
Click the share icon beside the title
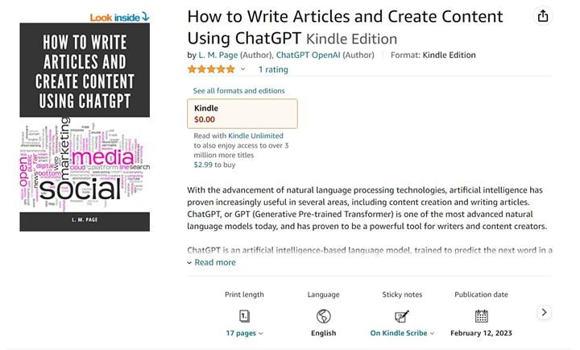[x=543, y=16]
